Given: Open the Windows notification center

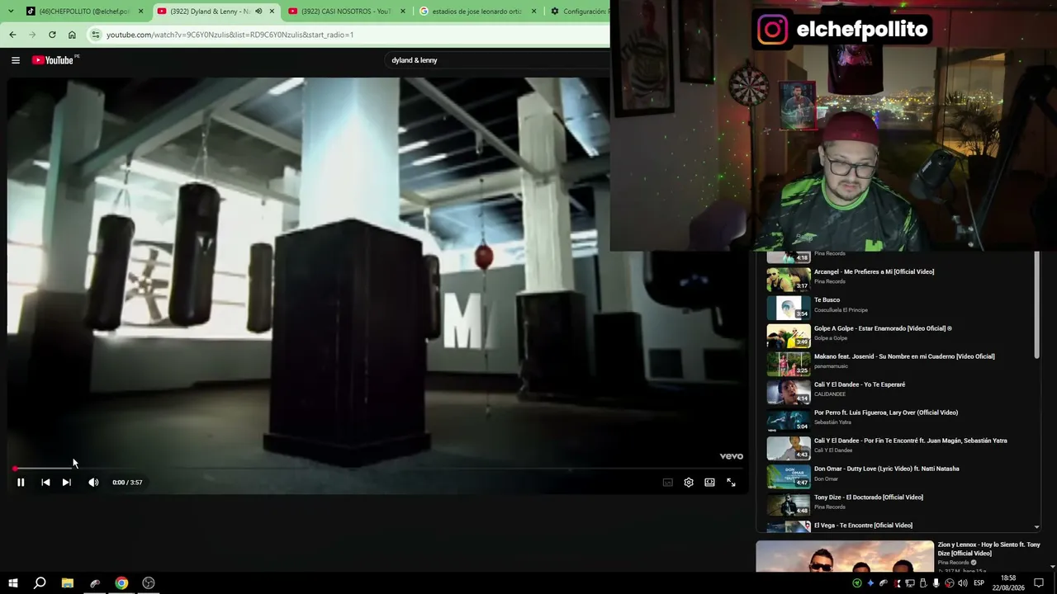Looking at the screenshot, I should tap(1039, 583).
